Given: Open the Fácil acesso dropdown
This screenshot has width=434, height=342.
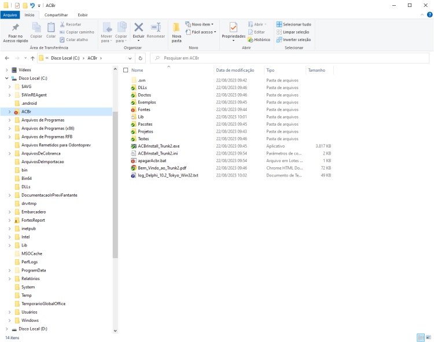Looking at the screenshot, I should (201, 32).
